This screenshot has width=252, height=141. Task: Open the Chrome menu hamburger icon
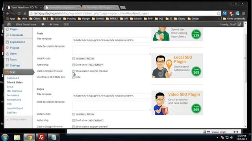244,13
